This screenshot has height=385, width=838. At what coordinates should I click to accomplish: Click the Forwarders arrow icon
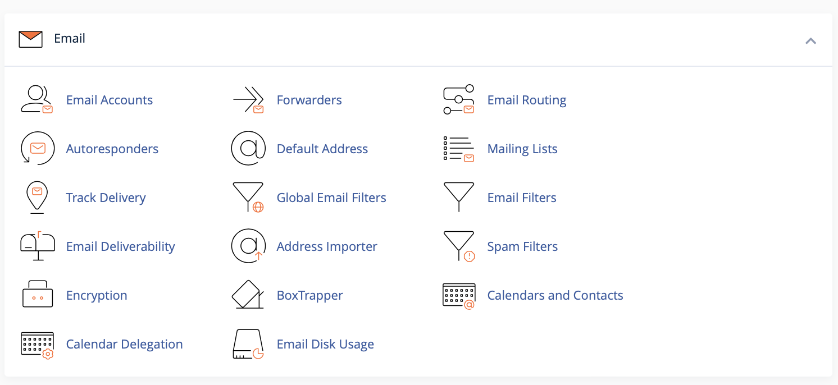click(x=248, y=100)
